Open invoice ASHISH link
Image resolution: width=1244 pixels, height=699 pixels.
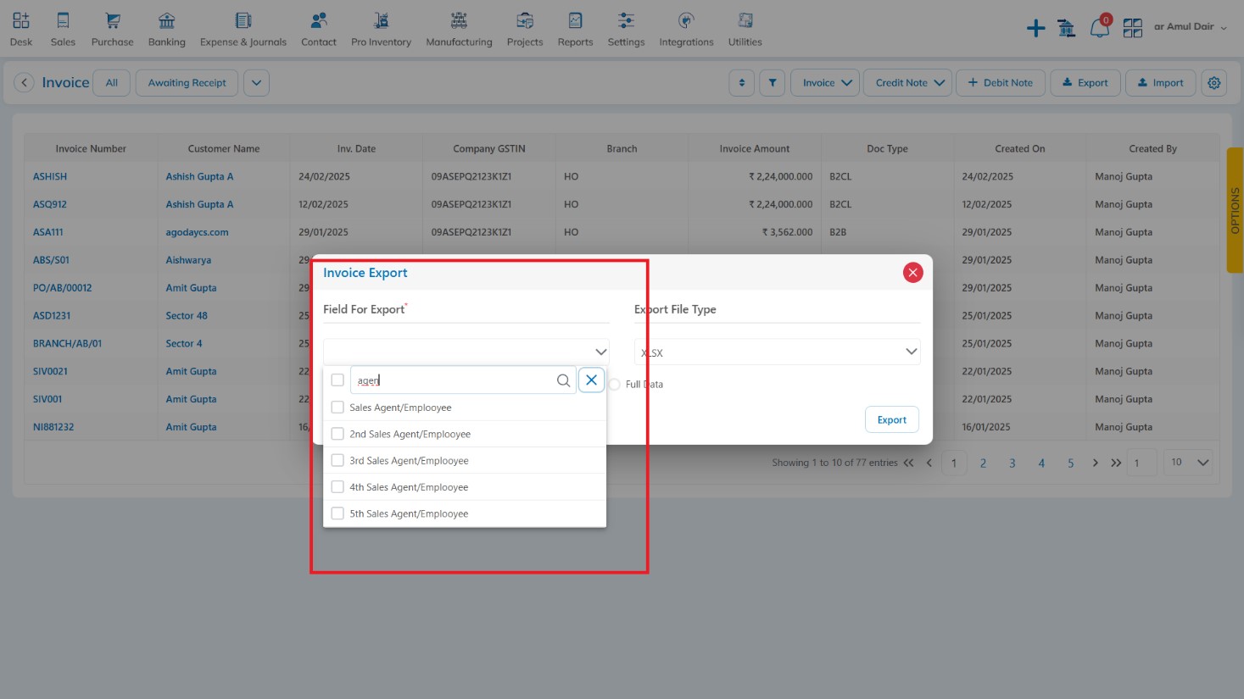pyautogui.click(x=50, y=176)
